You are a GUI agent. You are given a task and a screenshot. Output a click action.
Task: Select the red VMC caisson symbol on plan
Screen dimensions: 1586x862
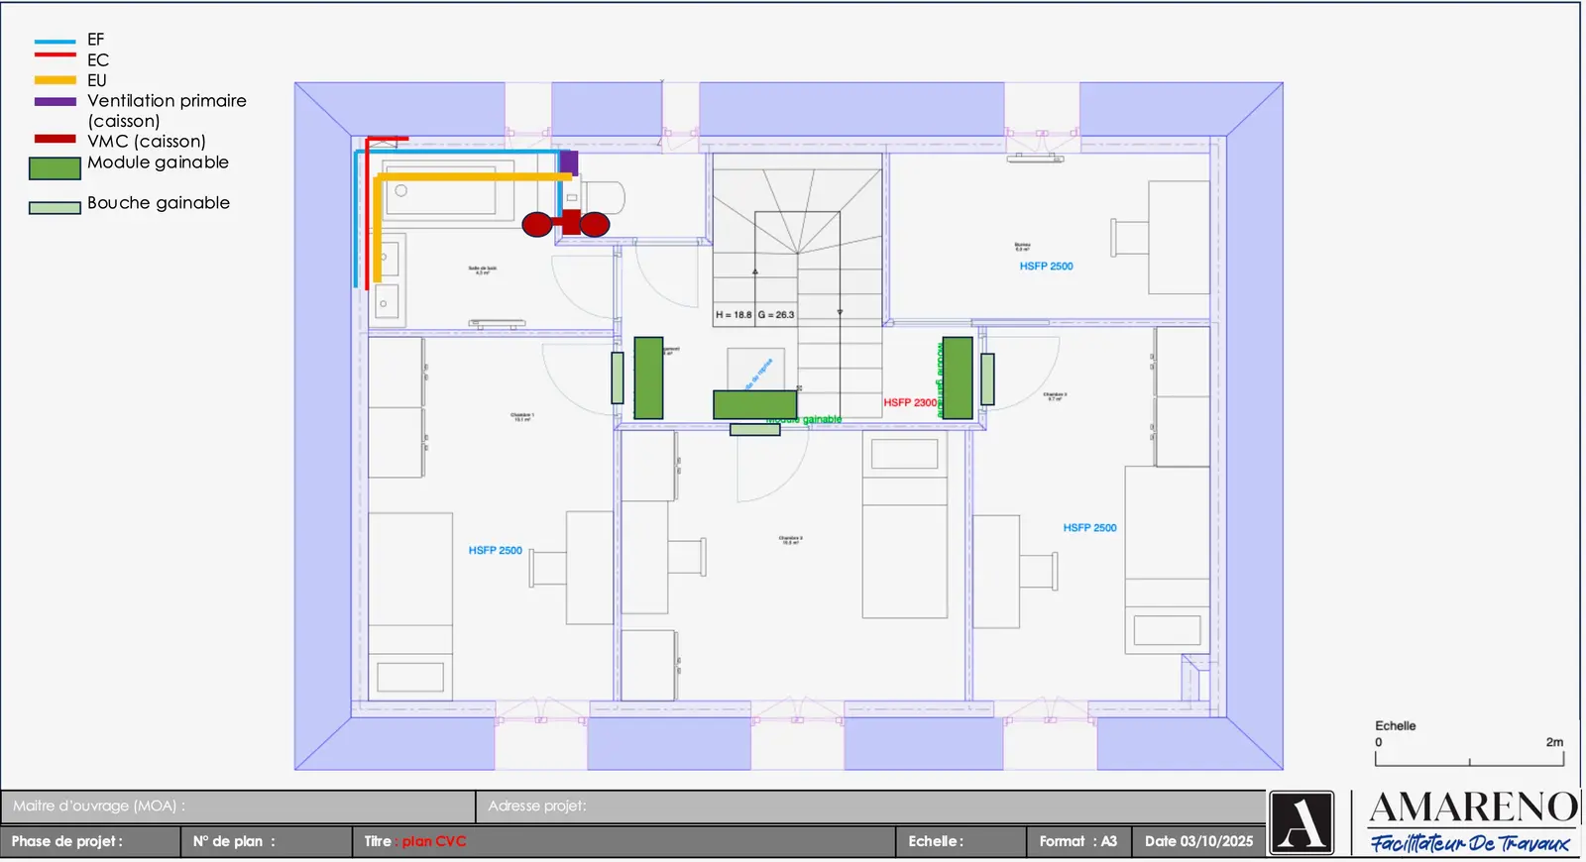point(566,224)
